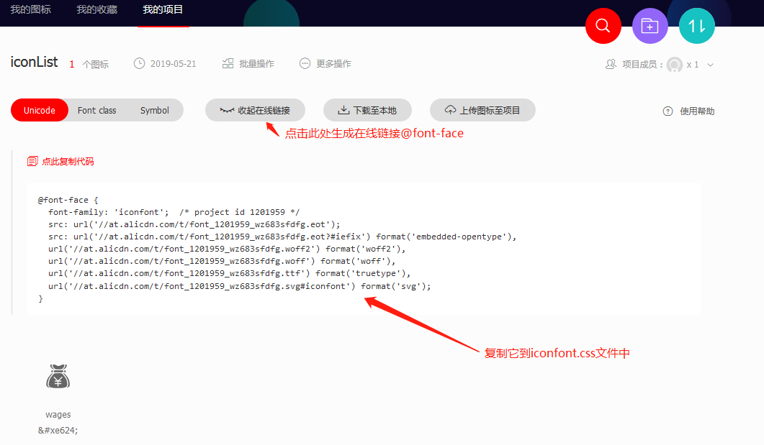Switch to the 我的项目 tab

(163, 10)
